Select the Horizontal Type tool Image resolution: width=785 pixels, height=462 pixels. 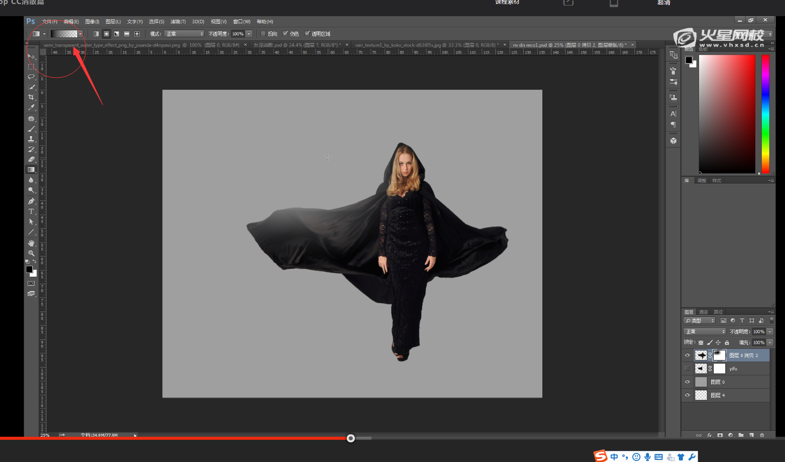(31, 211)
